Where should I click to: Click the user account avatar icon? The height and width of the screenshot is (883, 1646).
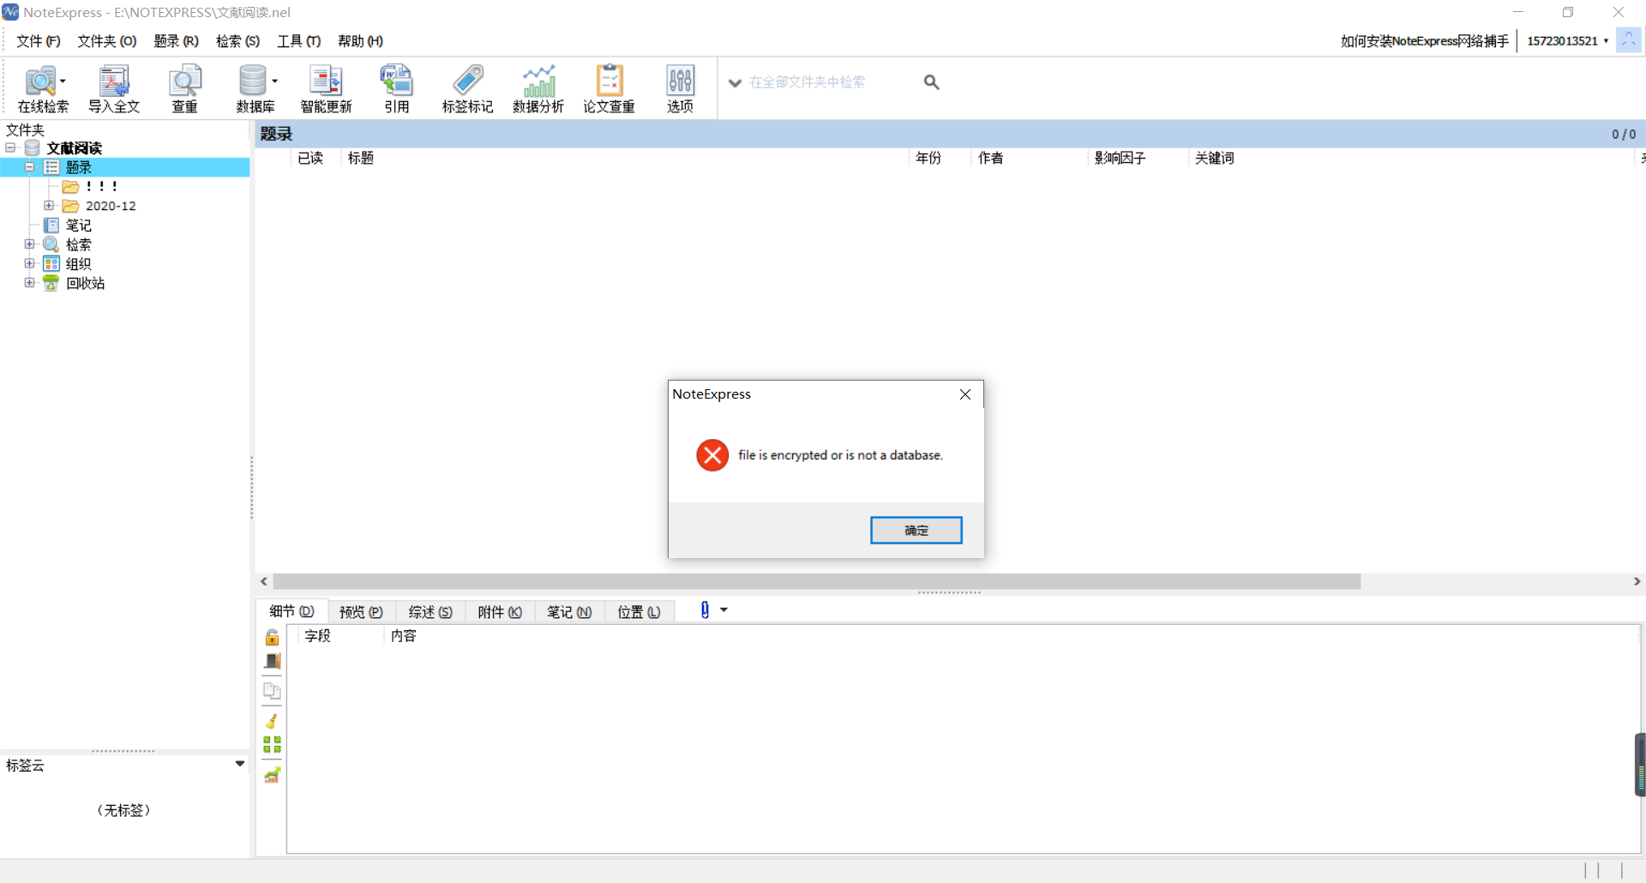[1628, 40]
